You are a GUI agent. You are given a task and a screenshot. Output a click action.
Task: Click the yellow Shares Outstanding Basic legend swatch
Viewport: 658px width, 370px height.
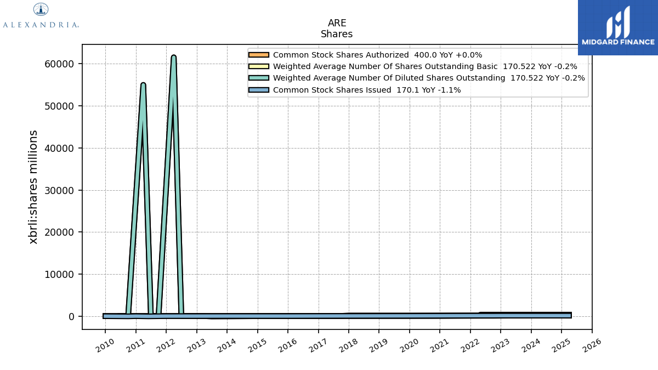click(258, 66)
